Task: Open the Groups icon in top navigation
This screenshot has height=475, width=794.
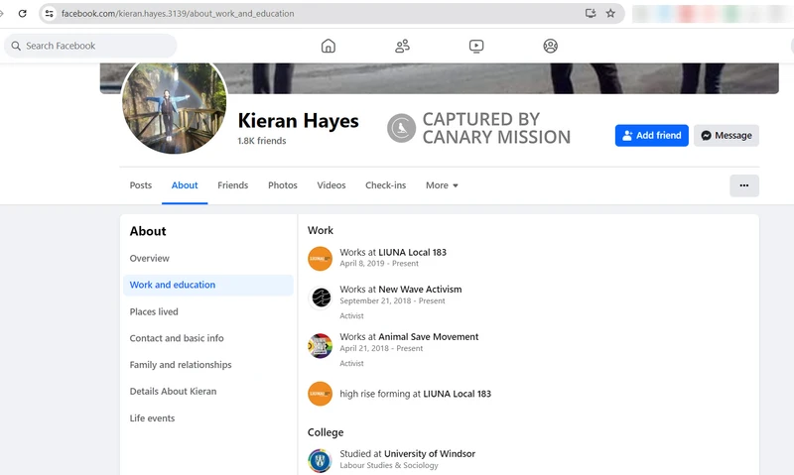Action: (x=551, y=46)
